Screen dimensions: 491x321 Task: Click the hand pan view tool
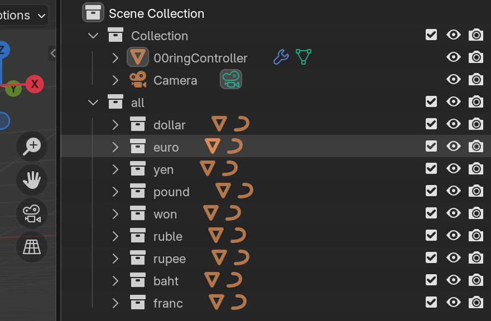[32, 180]
